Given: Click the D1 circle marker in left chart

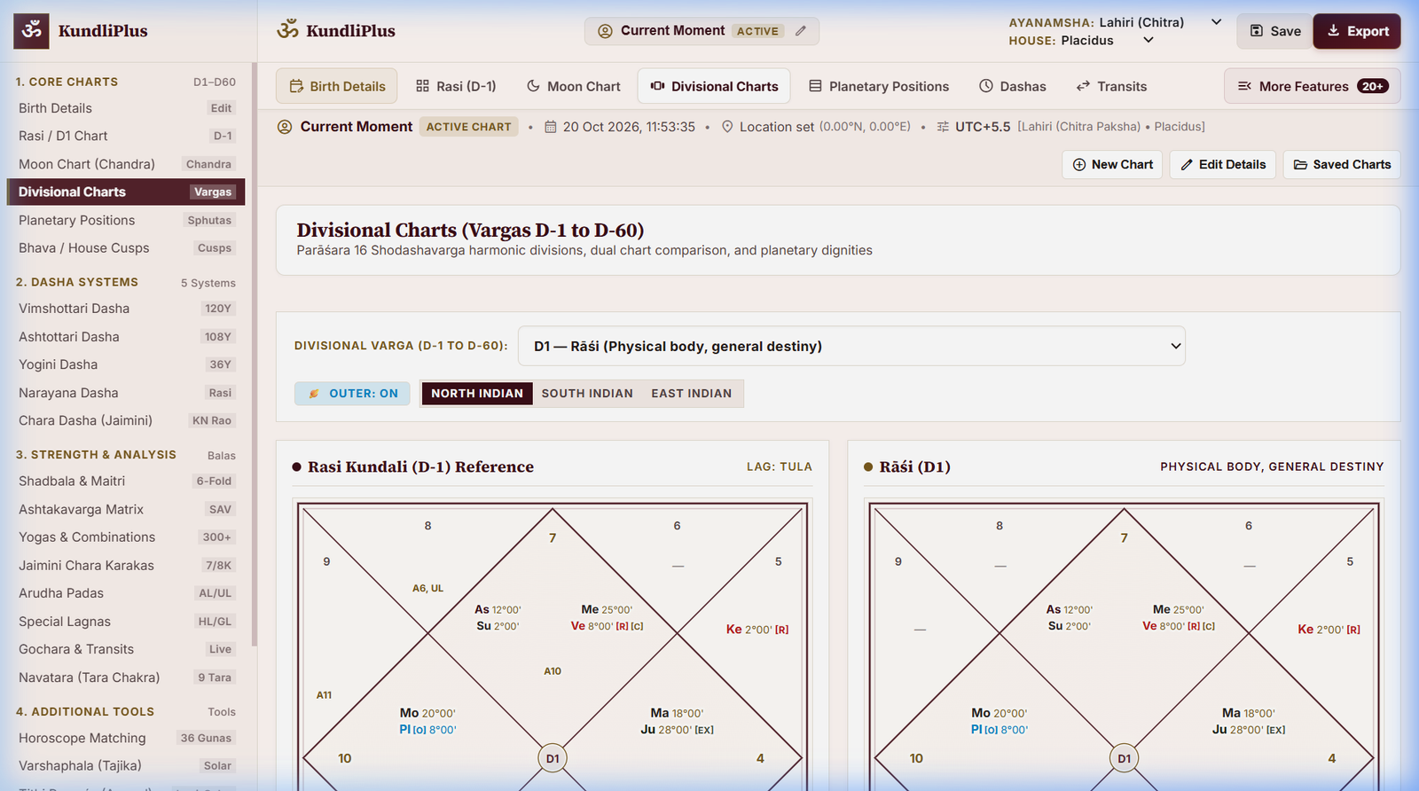Looking at the screenshot, I should tap(553, 758).
